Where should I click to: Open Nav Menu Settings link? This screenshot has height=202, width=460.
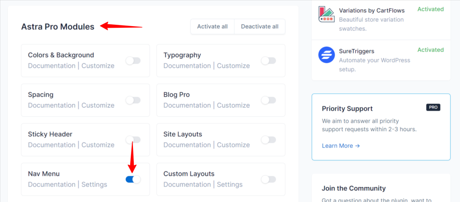94,184
